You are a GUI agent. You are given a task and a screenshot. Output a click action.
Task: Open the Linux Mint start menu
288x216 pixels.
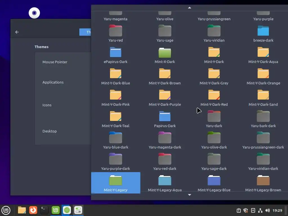coord(6,210)
